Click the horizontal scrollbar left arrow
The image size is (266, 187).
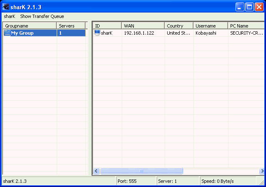[x=96, y=171]
